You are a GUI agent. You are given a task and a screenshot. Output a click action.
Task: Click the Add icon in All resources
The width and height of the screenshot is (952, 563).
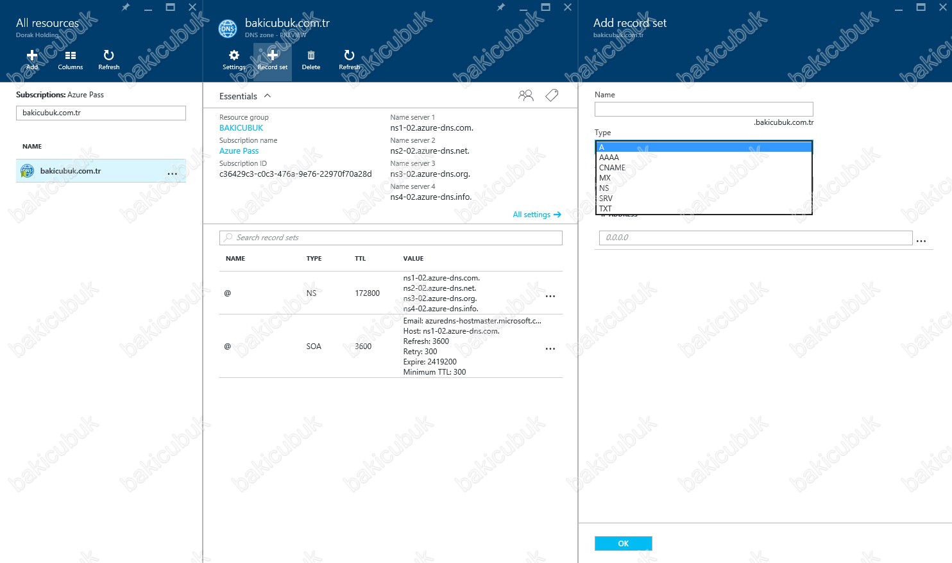click(32, 56)
